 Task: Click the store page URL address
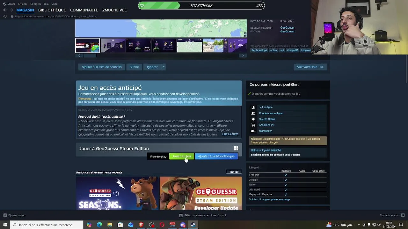tap(56, 16)
